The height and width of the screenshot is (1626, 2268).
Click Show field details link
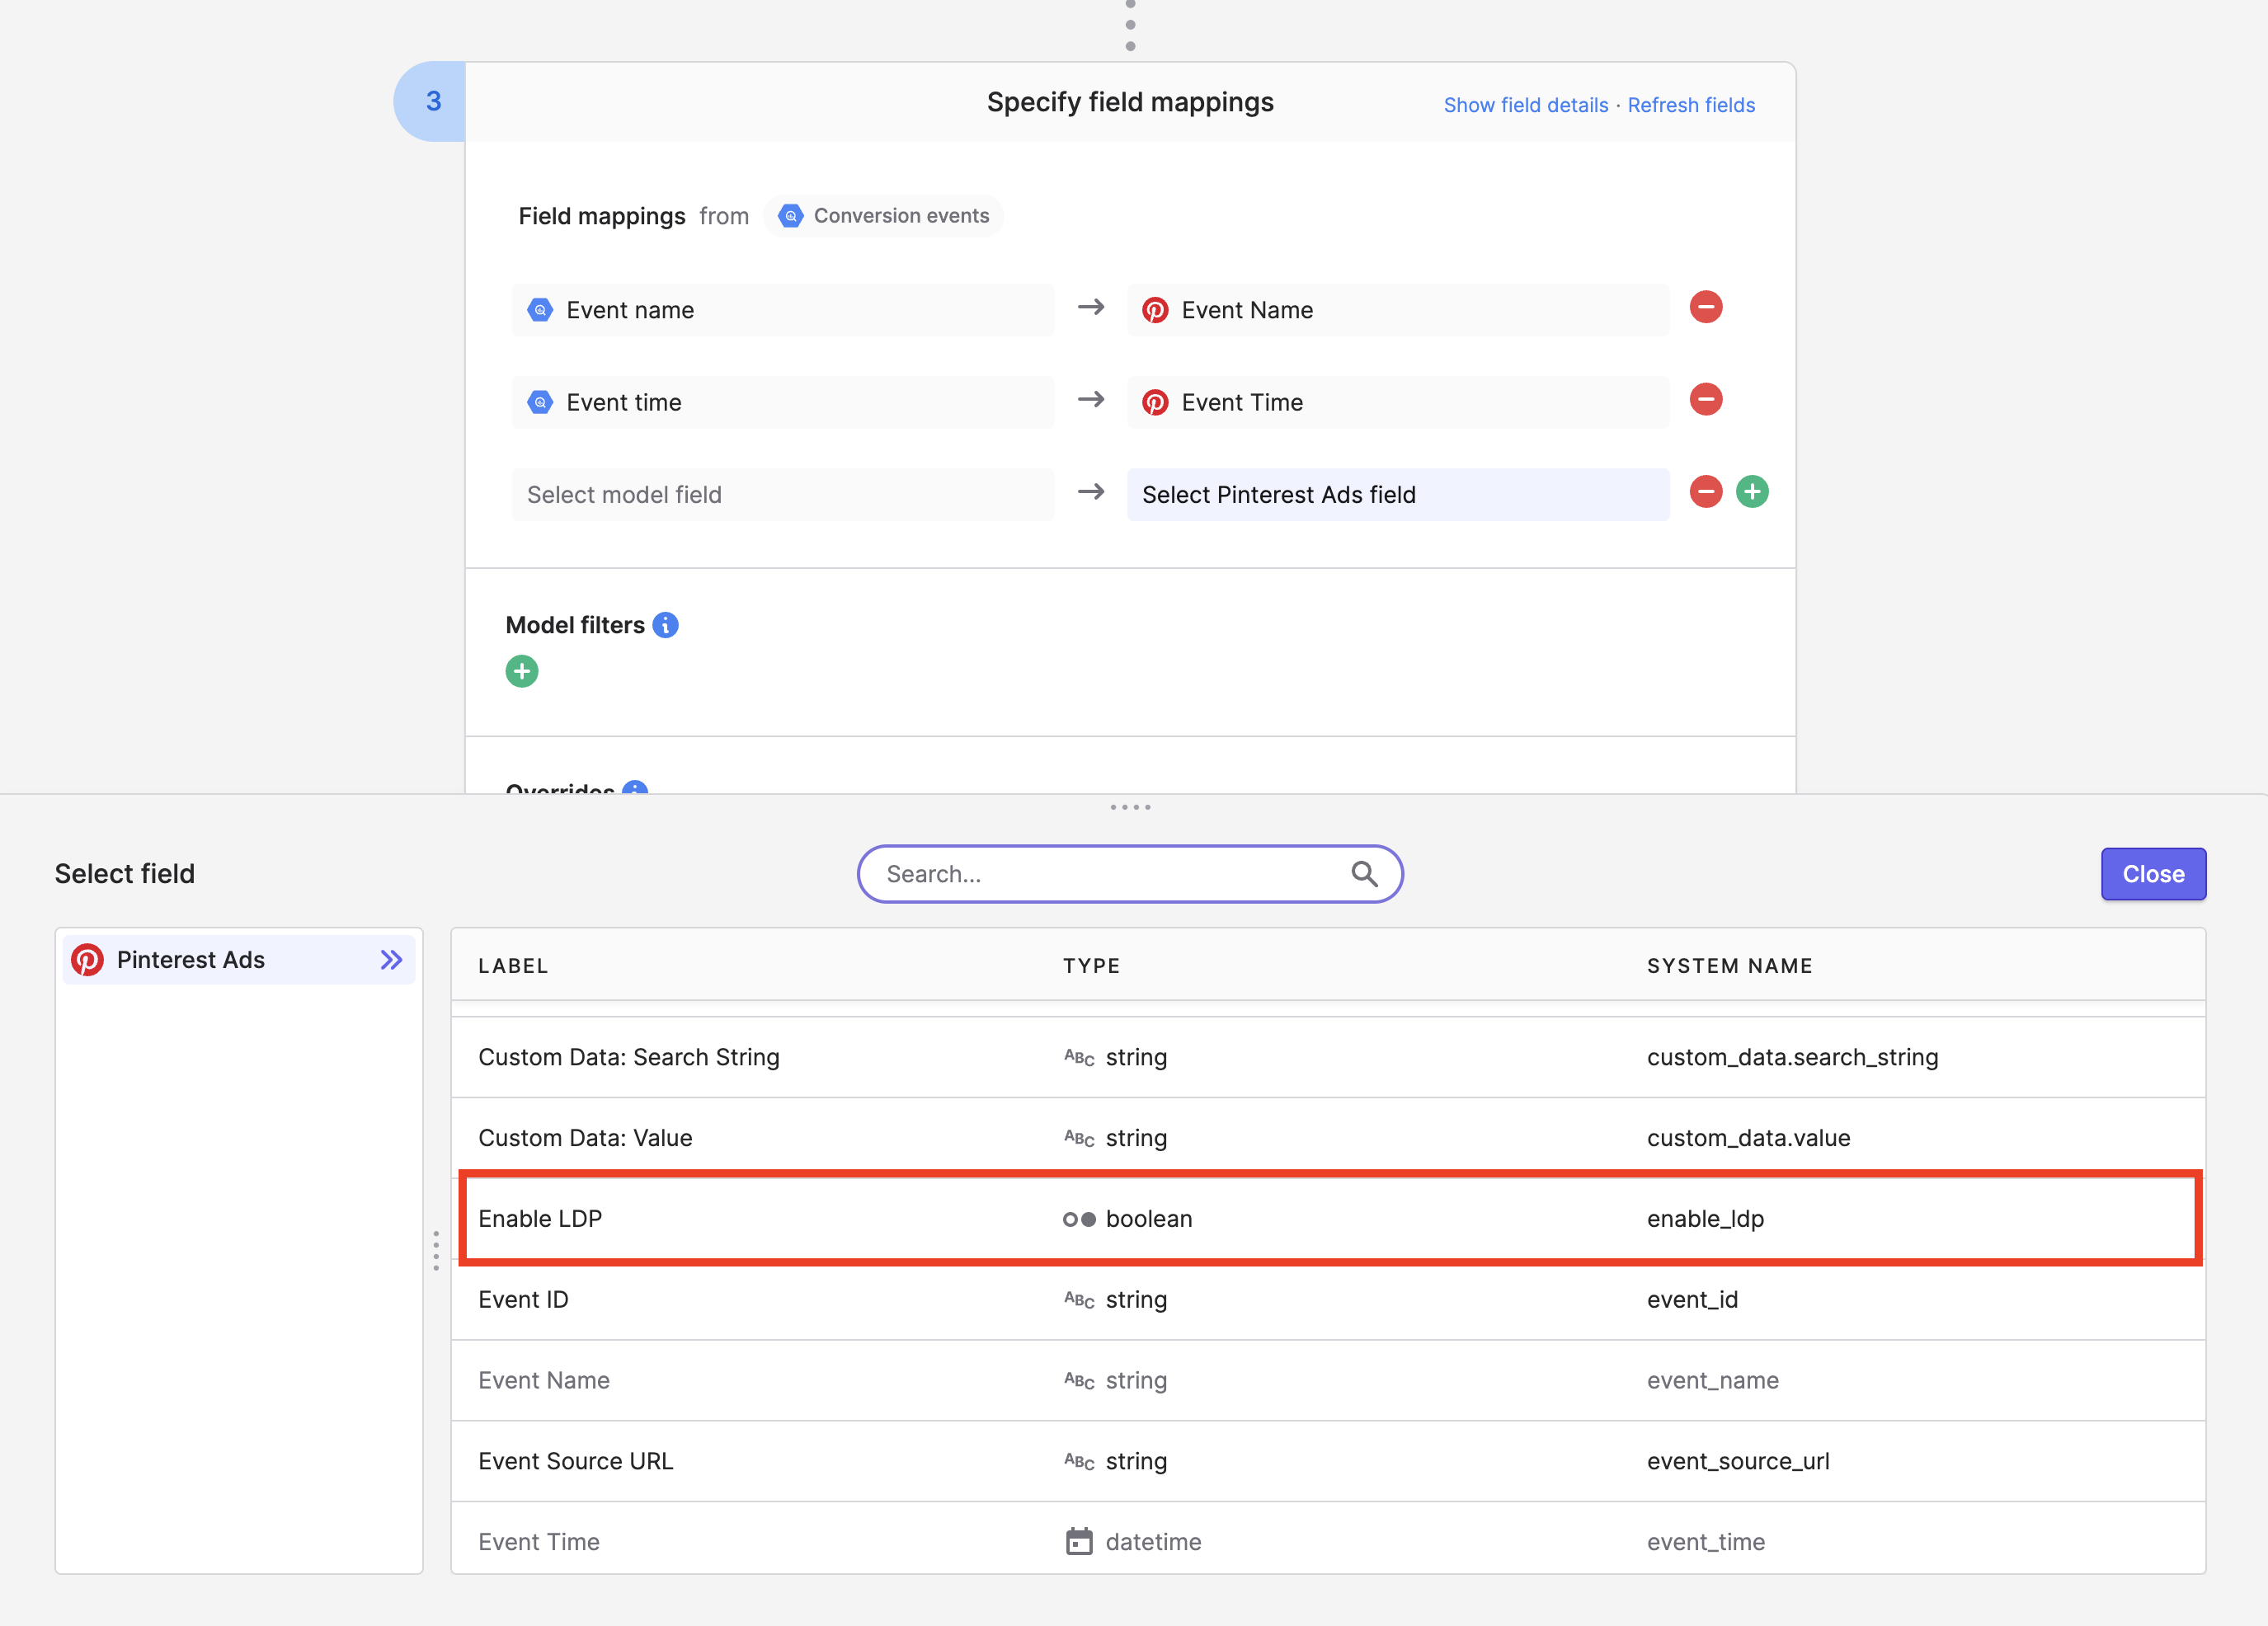[1525, 105]
